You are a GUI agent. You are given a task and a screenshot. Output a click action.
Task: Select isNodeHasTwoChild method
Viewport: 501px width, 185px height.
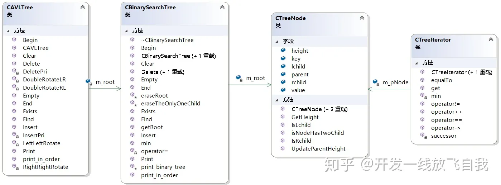[318, 133]
